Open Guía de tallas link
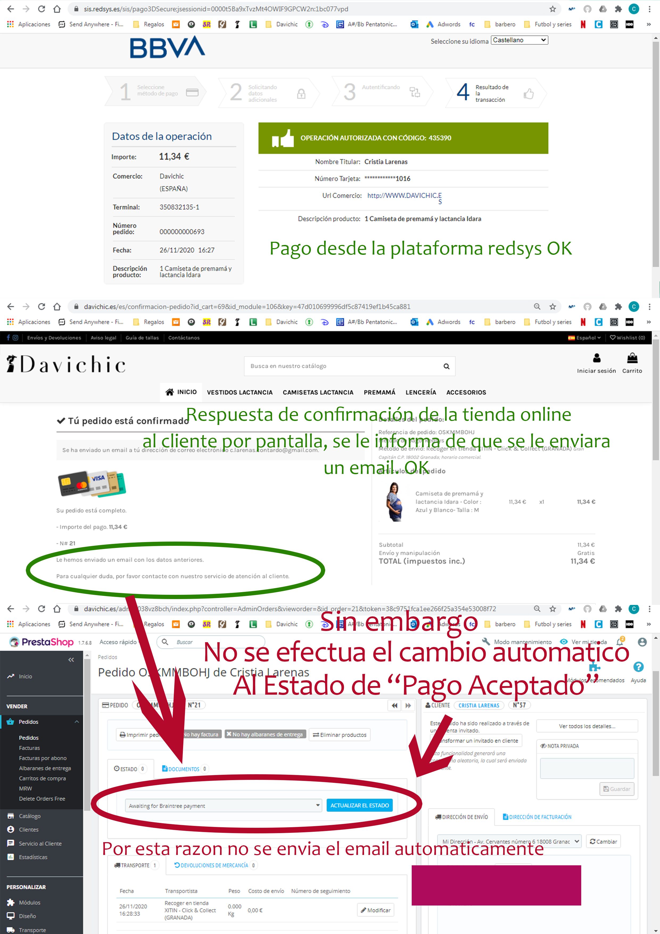This screenshot has height=934, width=660. (x=142, y=338)
